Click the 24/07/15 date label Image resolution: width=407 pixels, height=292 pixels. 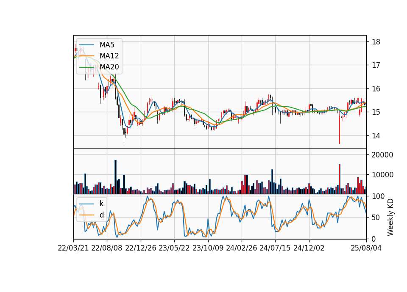point(275,248)
